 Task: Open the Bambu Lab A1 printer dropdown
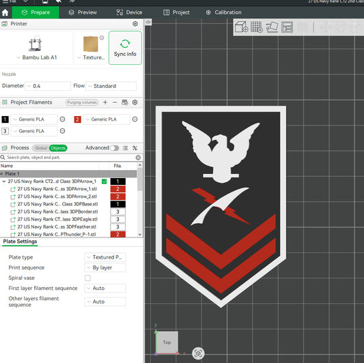[x=37, y=57]
